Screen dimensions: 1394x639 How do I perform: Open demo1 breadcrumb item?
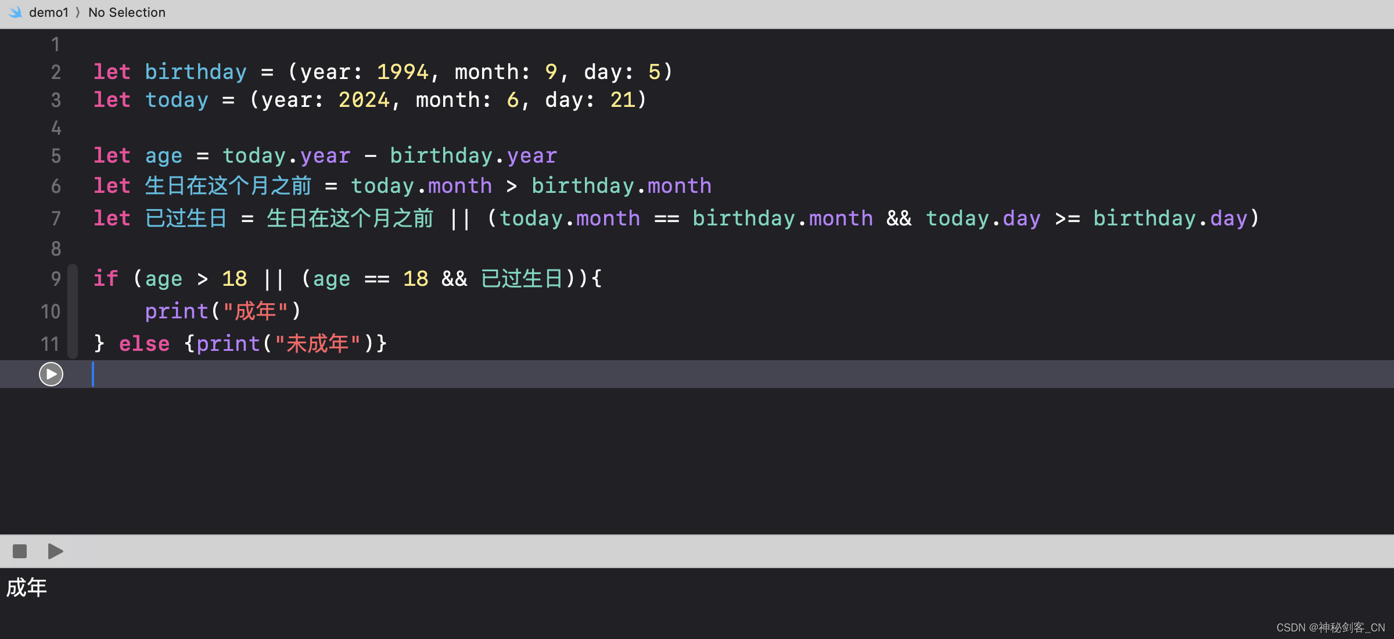pos(49,12)
